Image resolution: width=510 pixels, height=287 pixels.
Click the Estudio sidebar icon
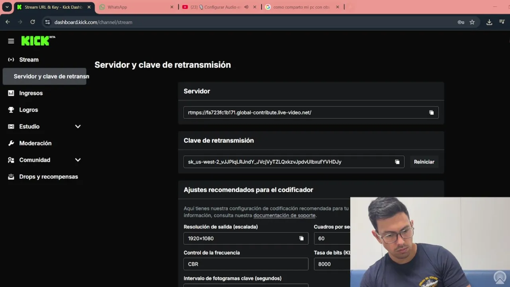pos(11,126)
